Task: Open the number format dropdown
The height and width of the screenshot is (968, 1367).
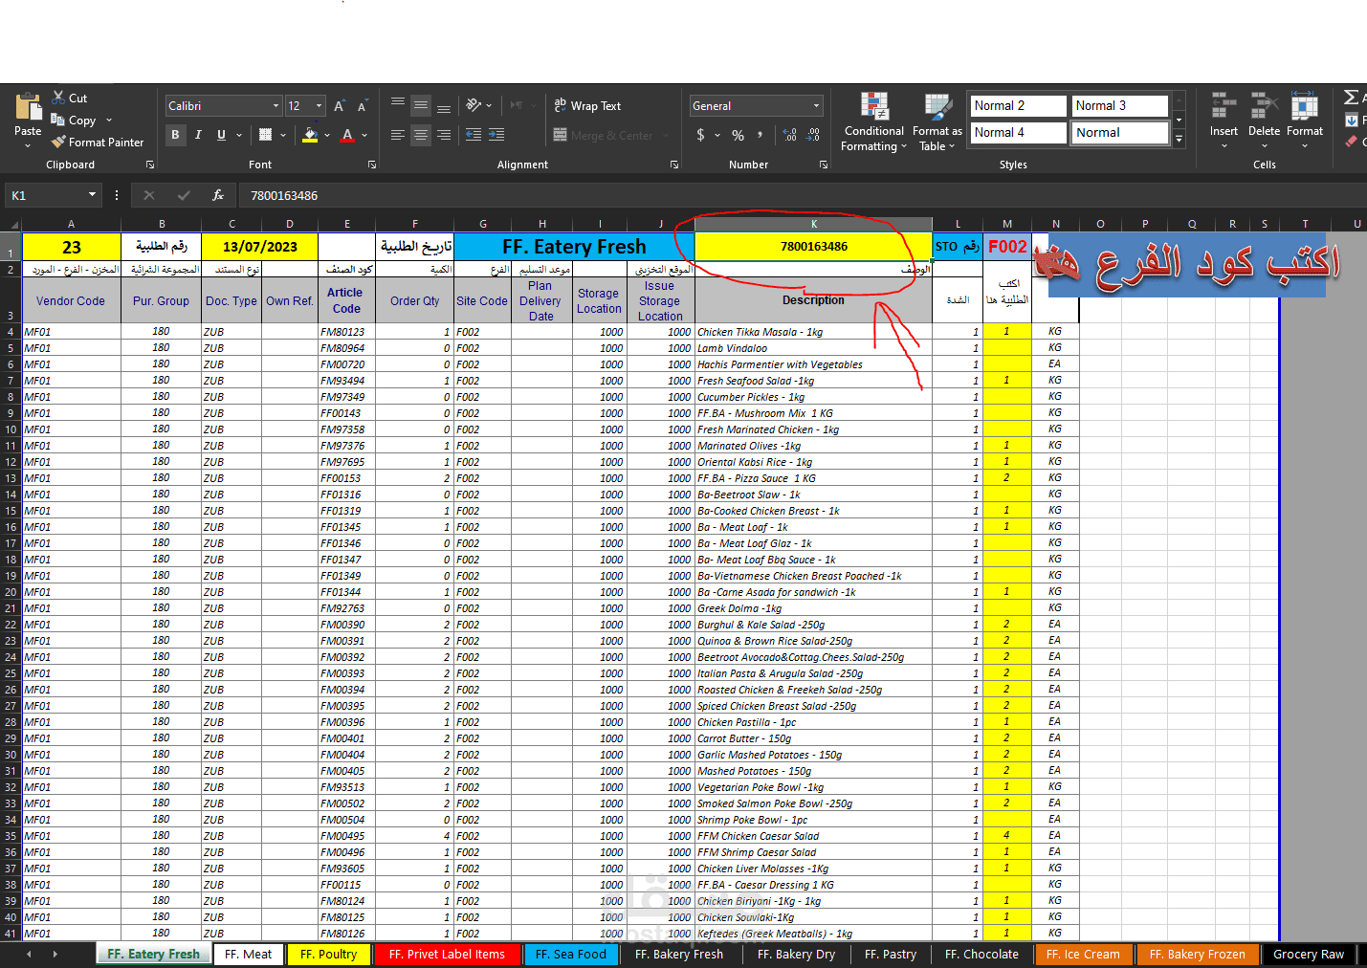Action: [x=816, y=106]
